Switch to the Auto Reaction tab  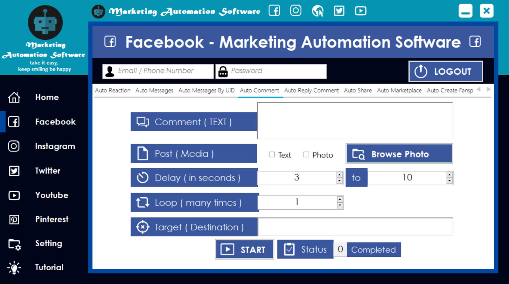click(x=113, y=91)
